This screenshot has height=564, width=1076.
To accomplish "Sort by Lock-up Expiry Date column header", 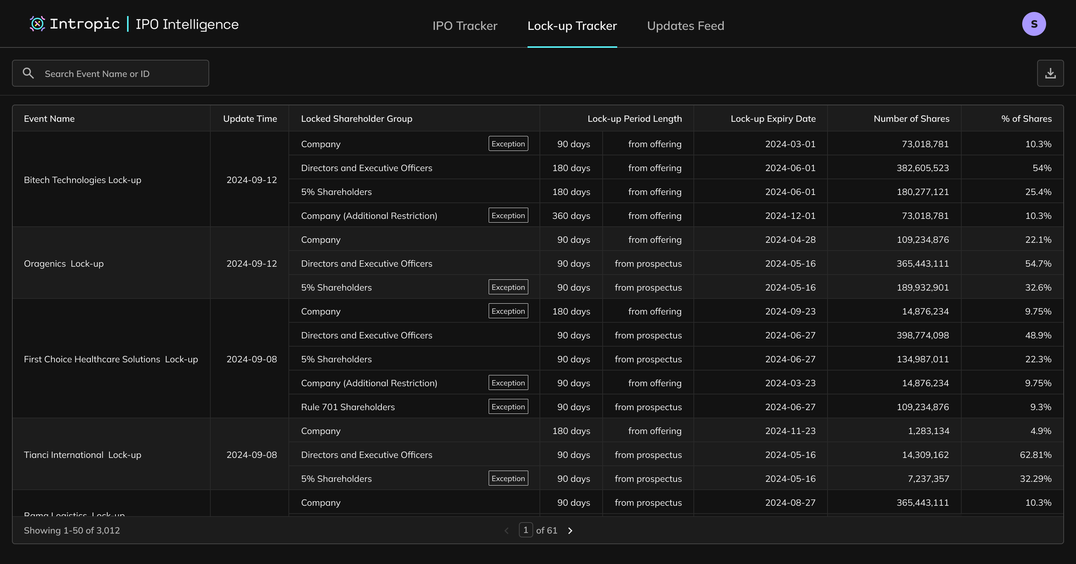I will [x=773, y=118].
